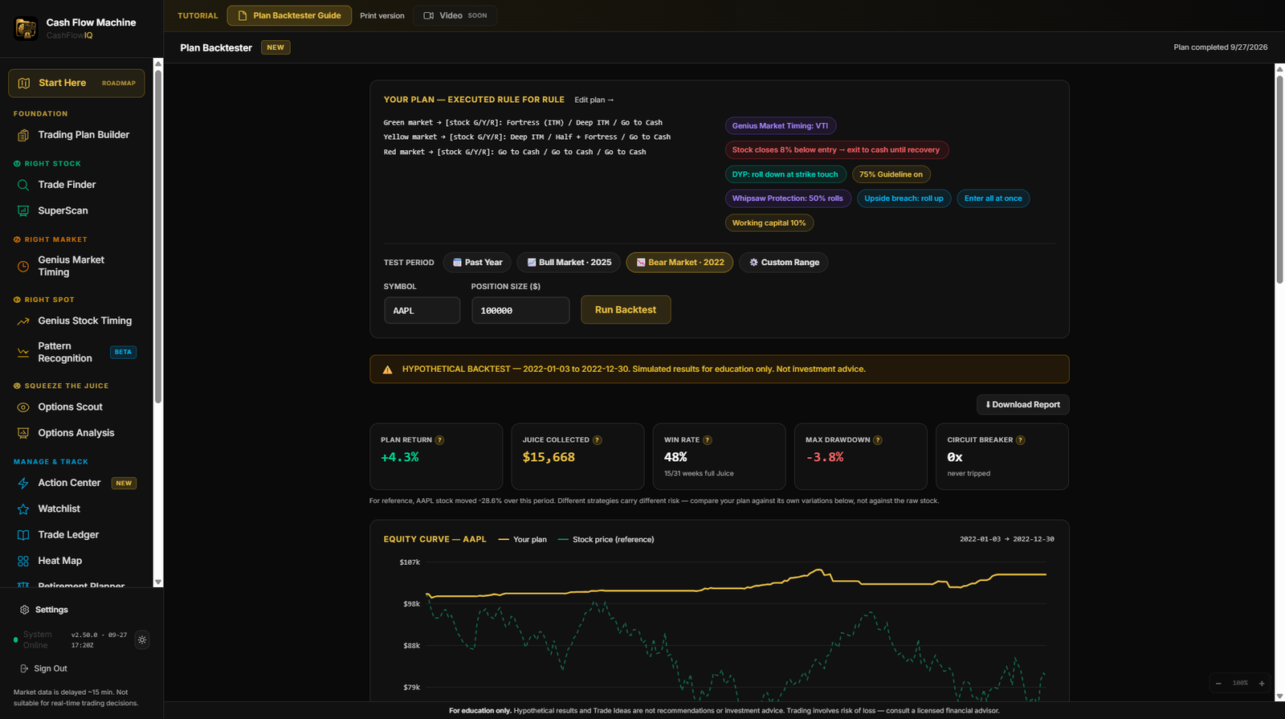Open the Plan Backtester Guide
Viewport: 1285px width, 719px height.
[289, 15]
